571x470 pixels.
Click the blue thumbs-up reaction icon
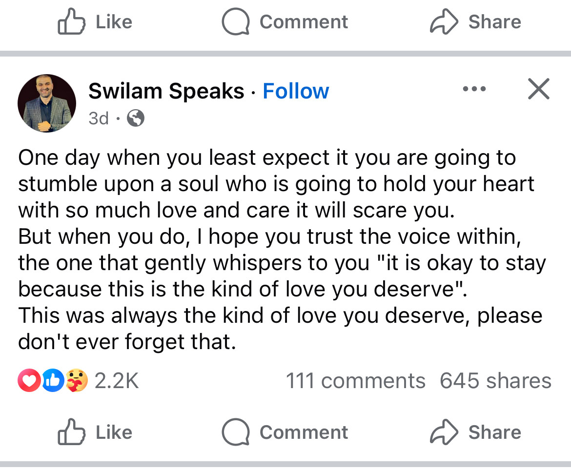pyautogui.click(x=53, y=381)
